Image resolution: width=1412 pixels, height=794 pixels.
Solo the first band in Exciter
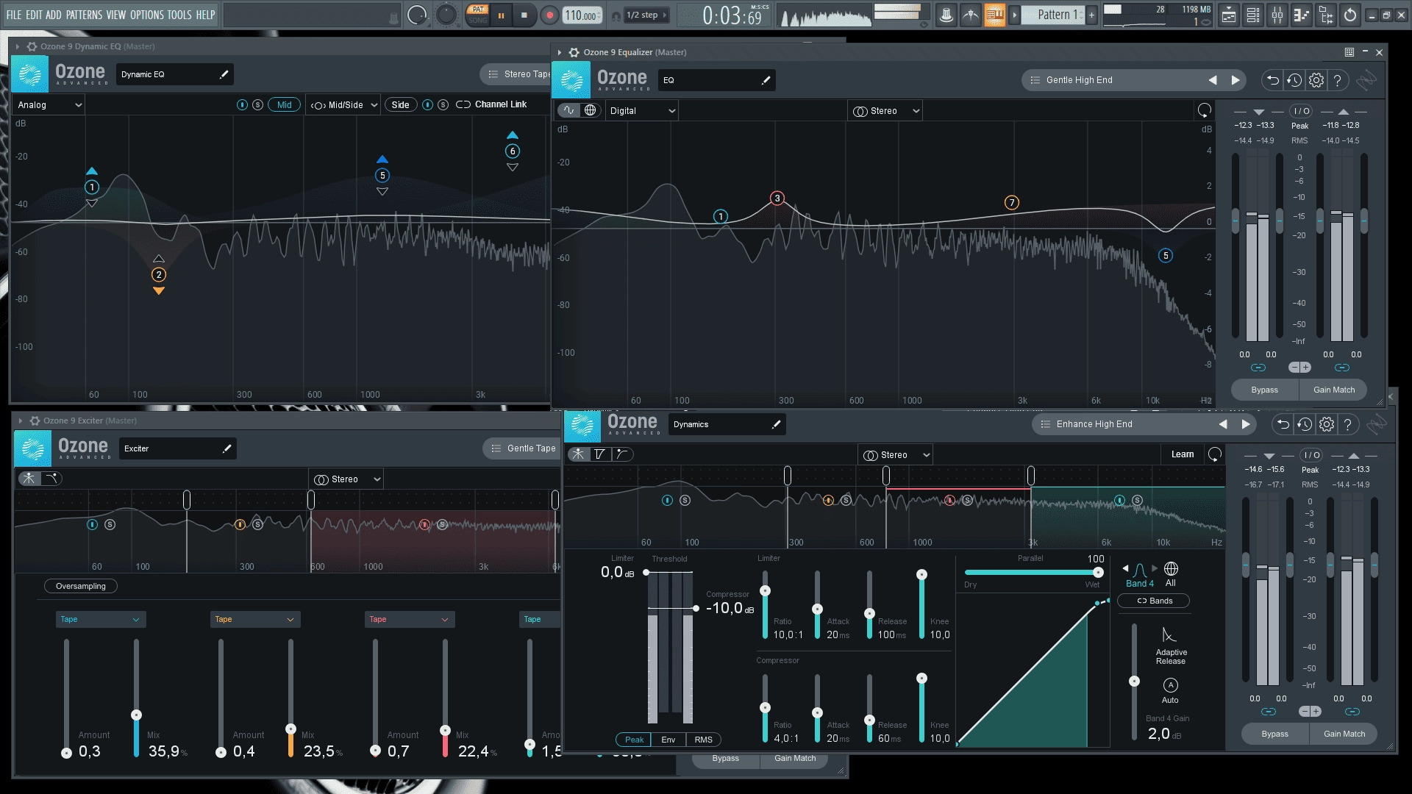[110, 525]
